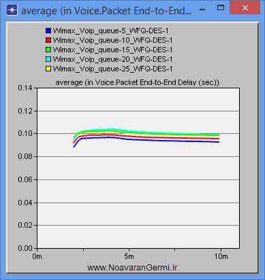Viewport: 265px width, 280px height.
Task: Select legend text Wimax_Voip_queue-5_WFQ-DES-1
Action: coord(110,31)
